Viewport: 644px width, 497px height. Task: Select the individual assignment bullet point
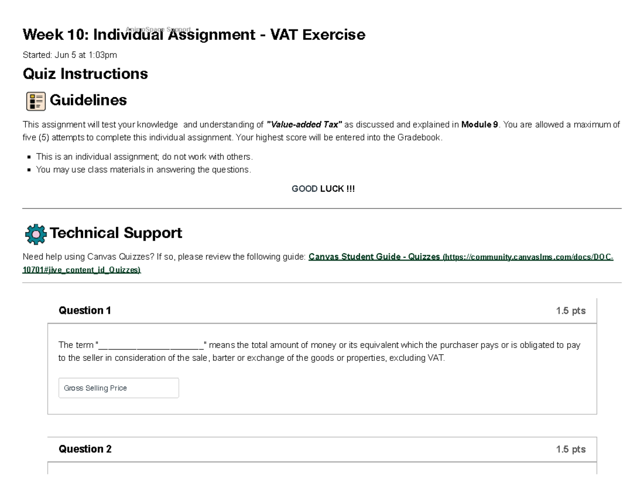click(143, 157)
